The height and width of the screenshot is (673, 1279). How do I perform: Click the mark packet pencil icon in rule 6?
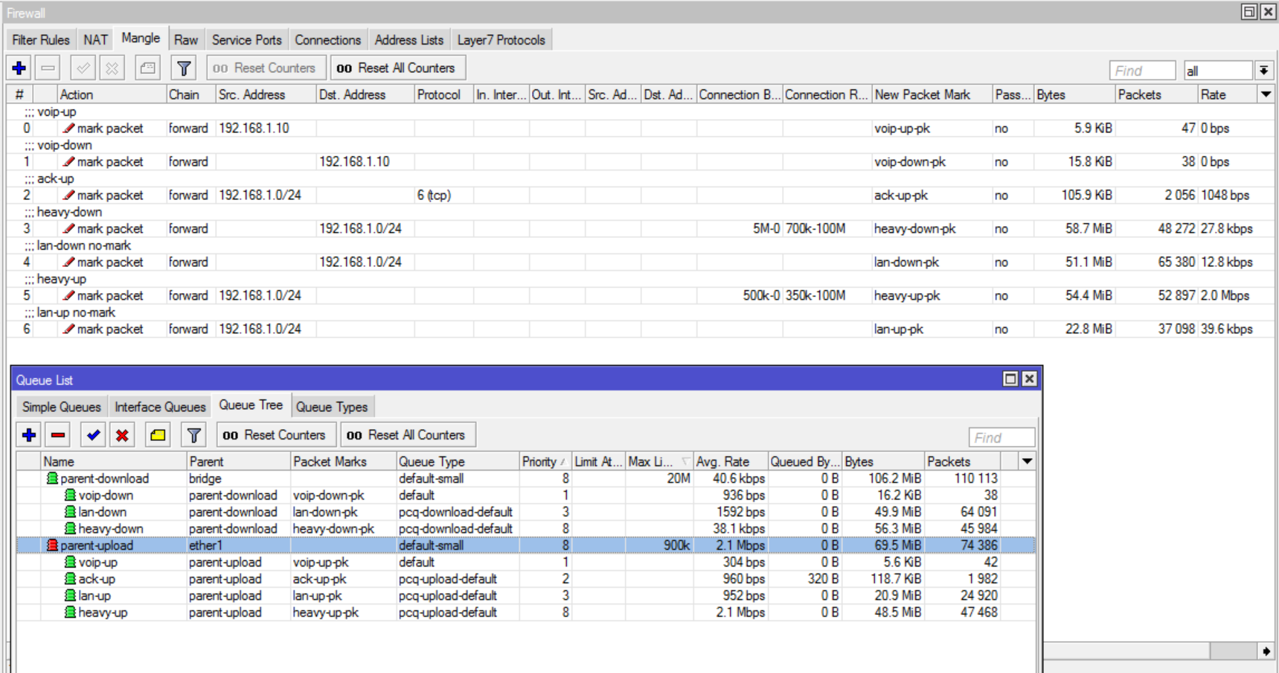point(68,329)
